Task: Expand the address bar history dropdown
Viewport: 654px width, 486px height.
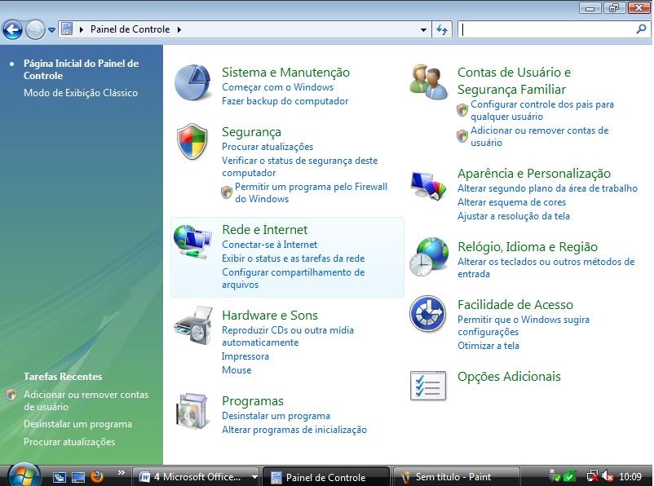Action: pos(423,29)
